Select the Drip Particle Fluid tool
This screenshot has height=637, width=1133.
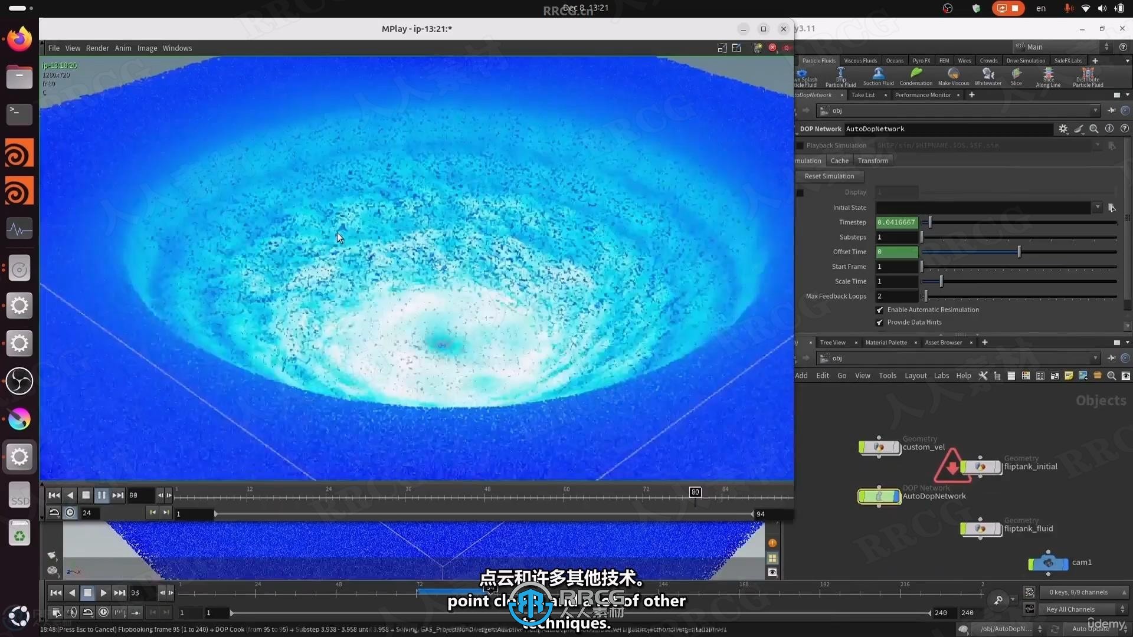[840, 77]
